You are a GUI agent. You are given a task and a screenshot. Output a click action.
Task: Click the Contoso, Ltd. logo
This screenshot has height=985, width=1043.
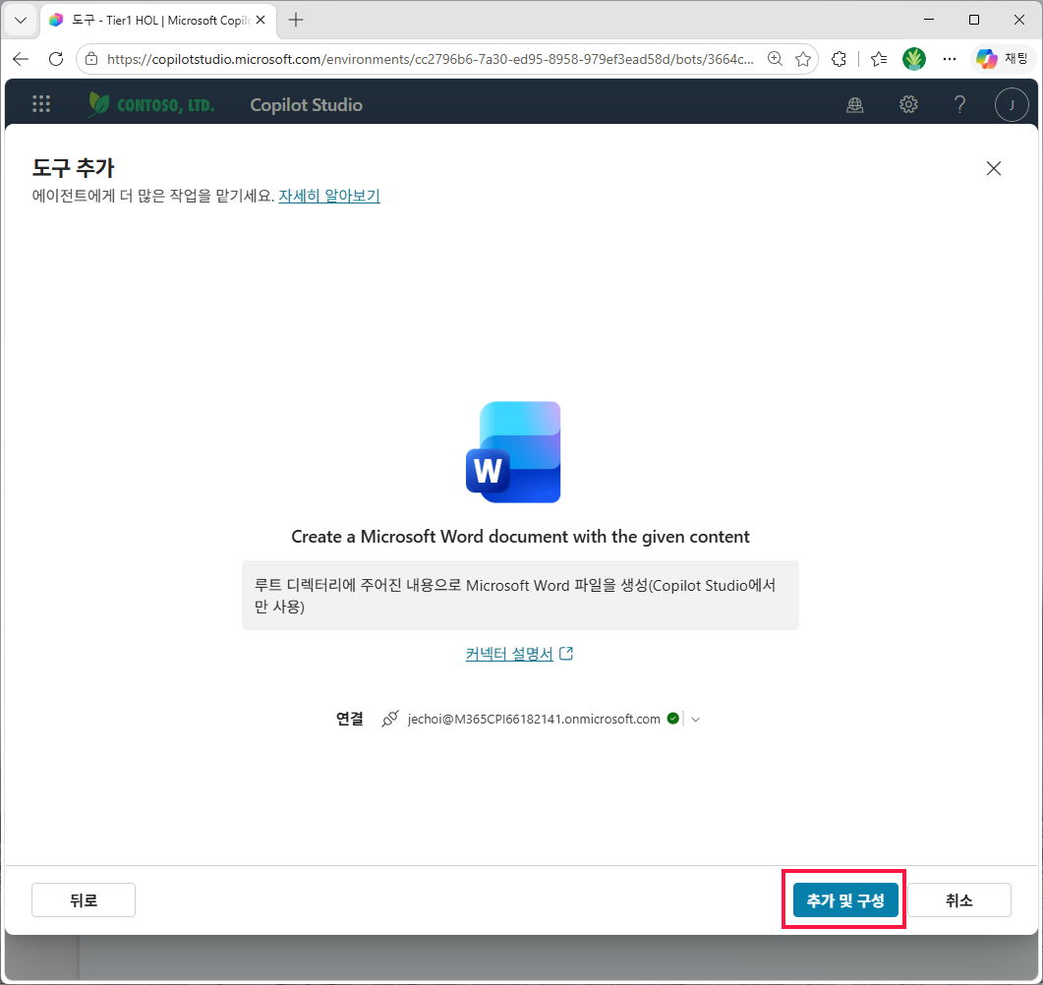click(152, 104)
